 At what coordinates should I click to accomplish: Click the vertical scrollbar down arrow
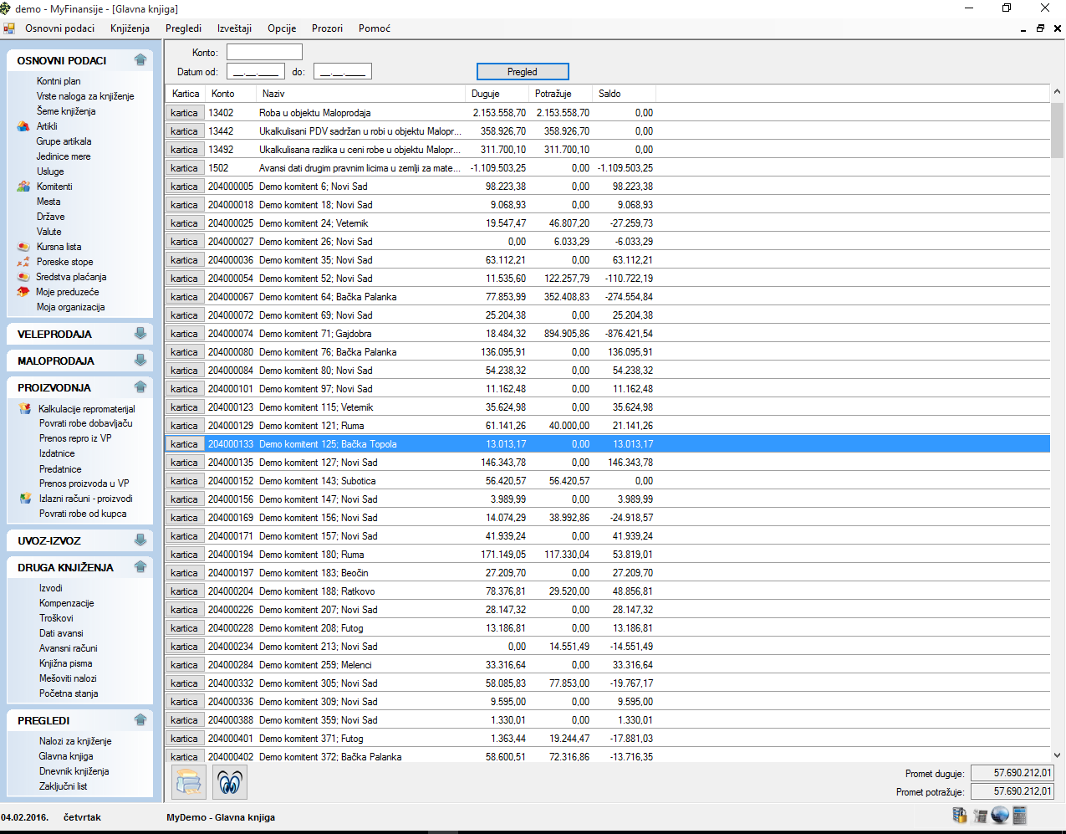1057,755
